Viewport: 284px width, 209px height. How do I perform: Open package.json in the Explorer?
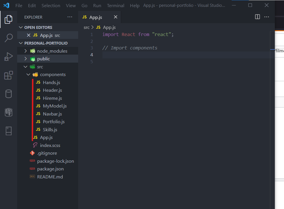pos(50,169)
